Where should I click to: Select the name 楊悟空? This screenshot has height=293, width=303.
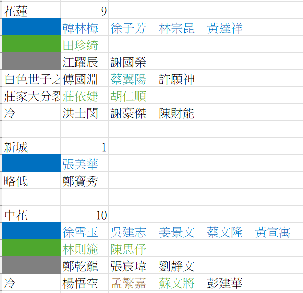pos(80,283)
